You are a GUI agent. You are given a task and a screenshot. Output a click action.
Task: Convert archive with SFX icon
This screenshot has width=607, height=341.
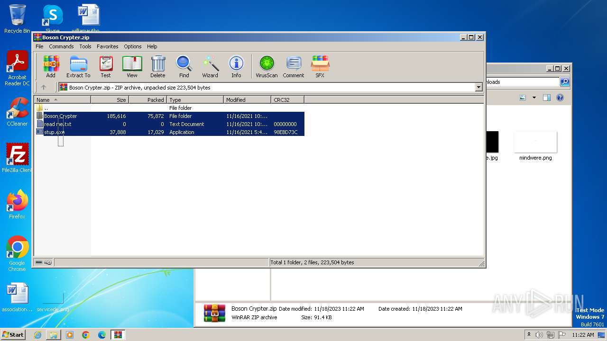[320, 66]
